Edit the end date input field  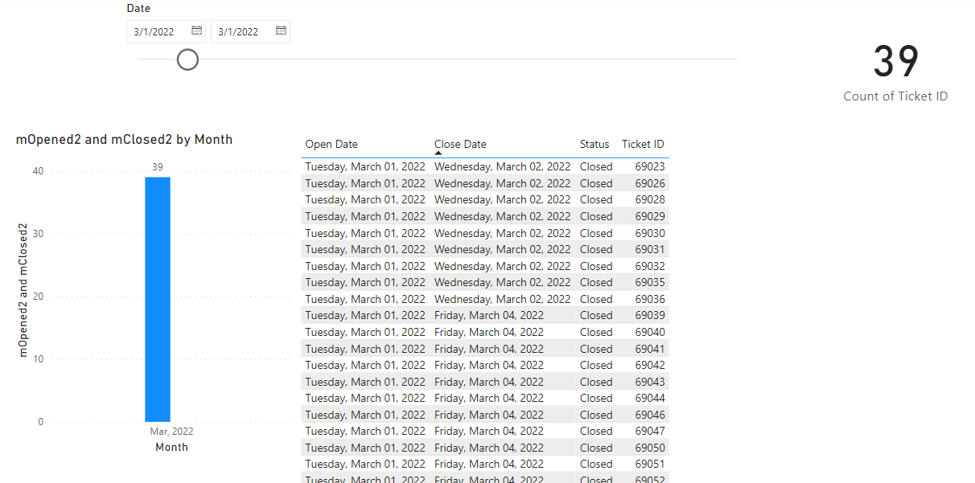(250, 31)
